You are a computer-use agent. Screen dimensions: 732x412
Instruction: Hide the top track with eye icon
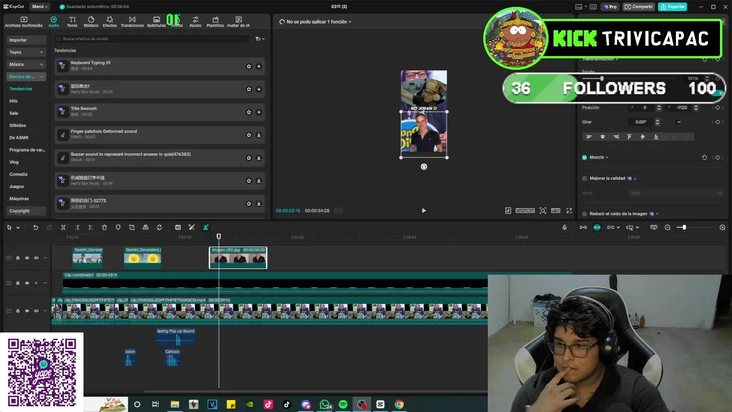point(27,257)
